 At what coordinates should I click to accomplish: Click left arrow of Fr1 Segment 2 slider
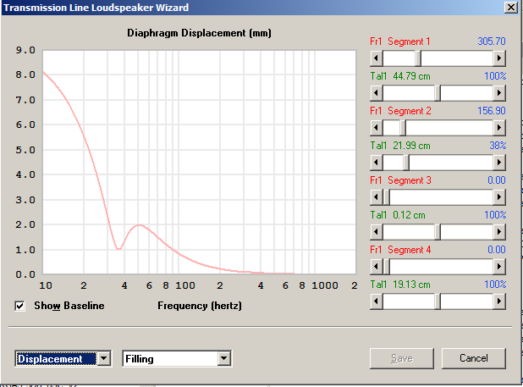(377, 127)
